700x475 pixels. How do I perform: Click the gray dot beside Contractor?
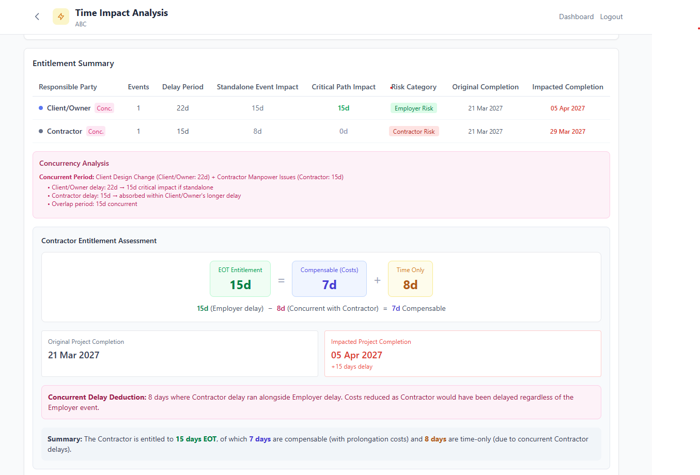coord(41,131)
